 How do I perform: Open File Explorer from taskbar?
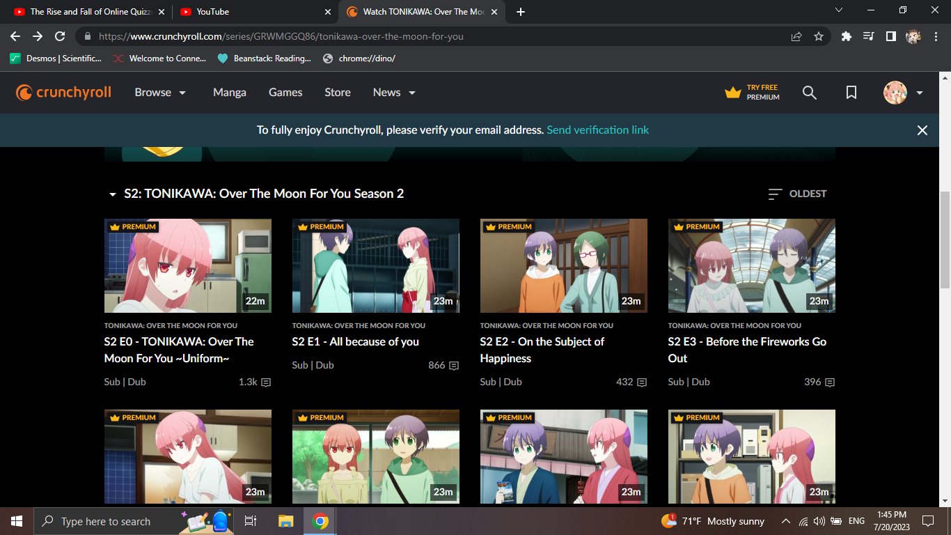285,521
